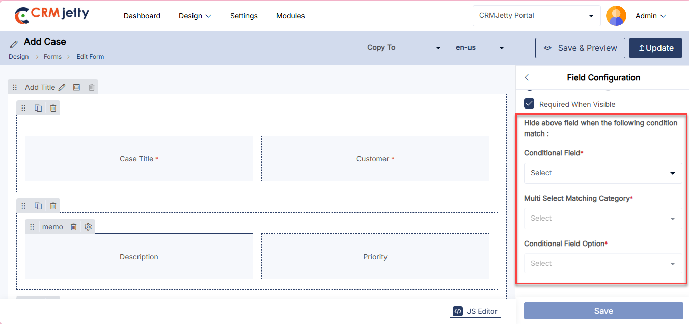Select the Customer field box
This screenshot has width=689, height=324.
pos(375,158)
